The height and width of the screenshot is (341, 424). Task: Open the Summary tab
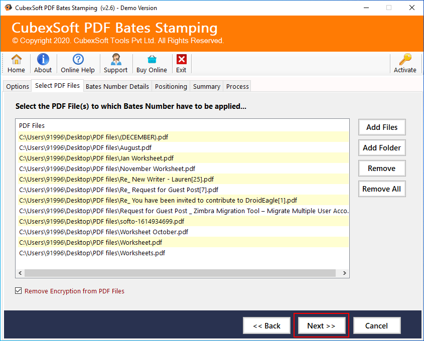point(206,86)
